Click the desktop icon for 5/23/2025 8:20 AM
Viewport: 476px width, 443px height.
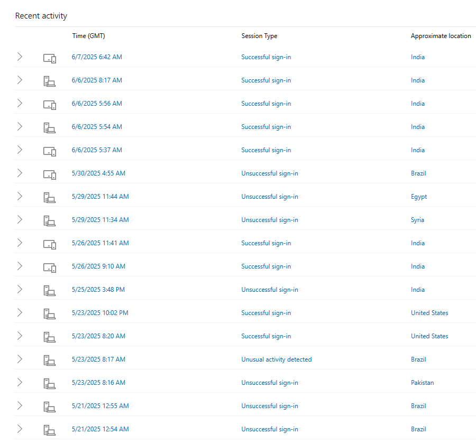(x=50, y=337)
